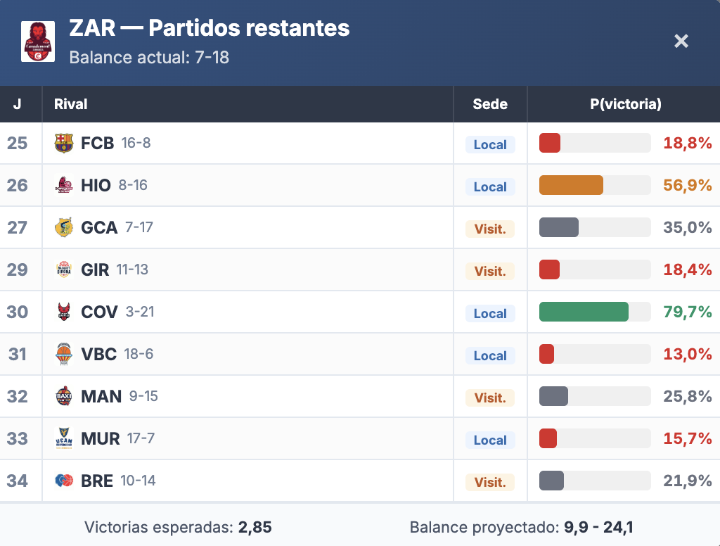Click the COV team logo
Screen dimensions: 720x546
point(64,312)
